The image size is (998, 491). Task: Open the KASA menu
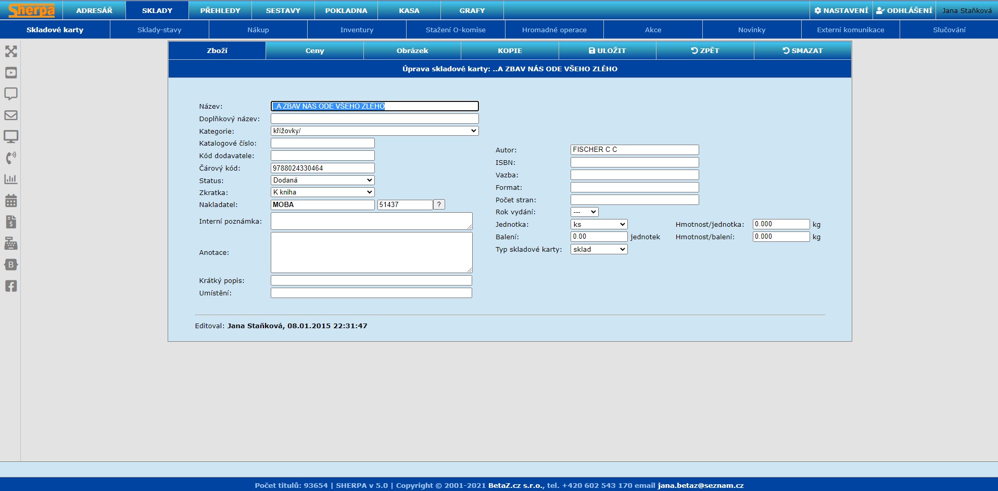pos(409,10)
